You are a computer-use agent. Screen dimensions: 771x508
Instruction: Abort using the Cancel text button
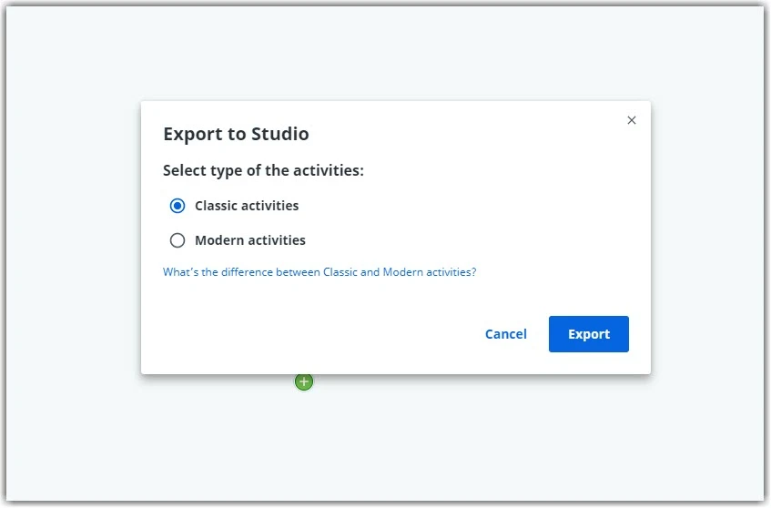pyautogui.click(x=505, y=334)
